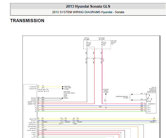Select the TCU 2 fuse 10A label
The width and height of the screenshot is (166, 138).
click(104, 44)
